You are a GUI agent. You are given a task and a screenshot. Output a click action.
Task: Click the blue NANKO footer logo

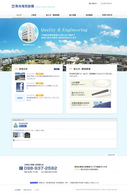pos(34,183)
